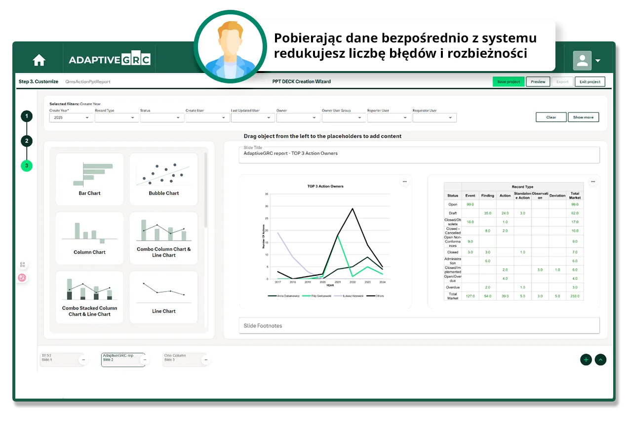Select the Bar Chart tile
The image size is (628, 444).
pyautogui.click(x=89, y=179)
